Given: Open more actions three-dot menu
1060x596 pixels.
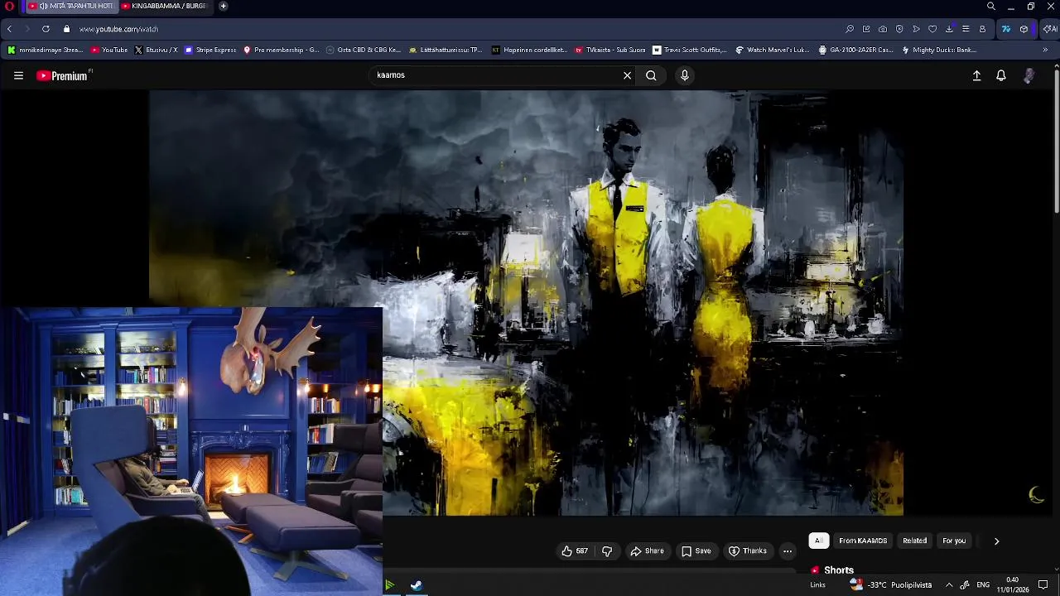Looking at the screenshot, I should pos(788,551).
